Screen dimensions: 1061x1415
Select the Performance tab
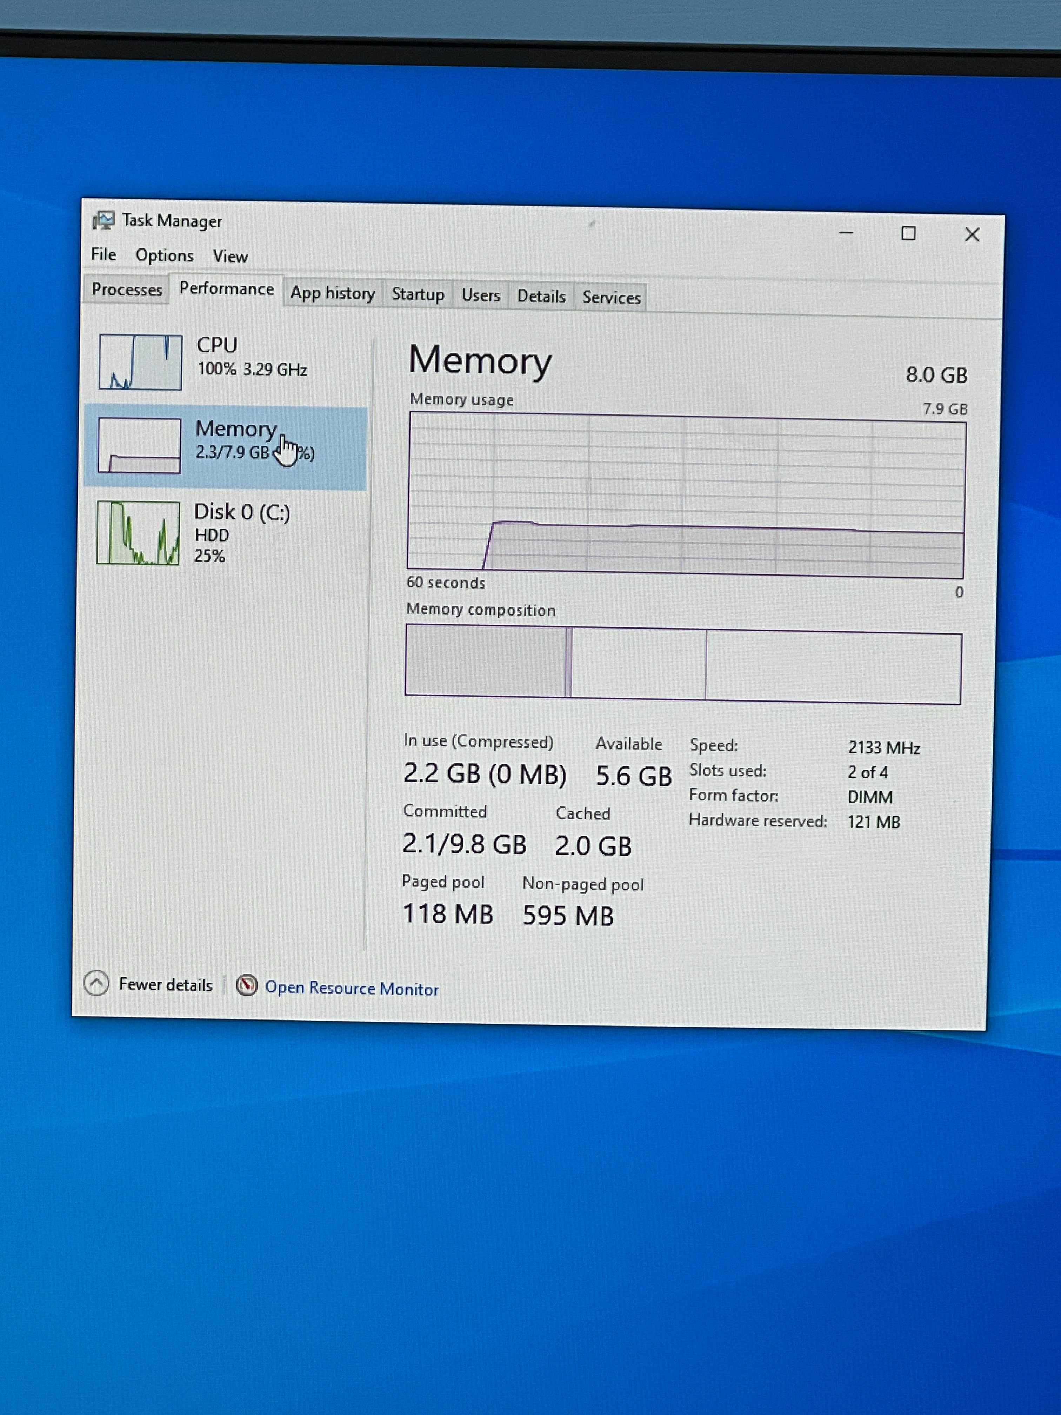tap(226, 288)
